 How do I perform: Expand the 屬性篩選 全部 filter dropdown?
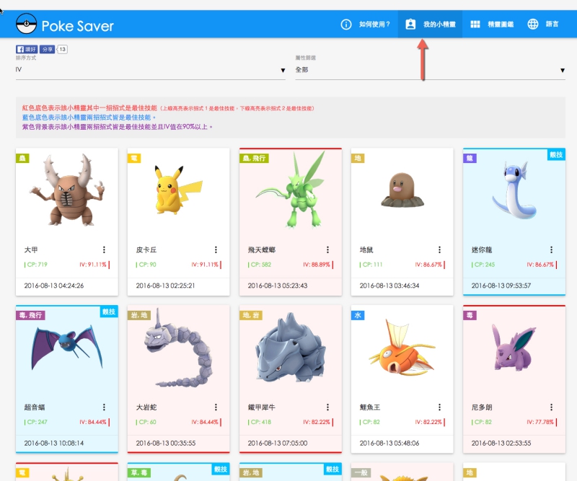click(430, 69)
